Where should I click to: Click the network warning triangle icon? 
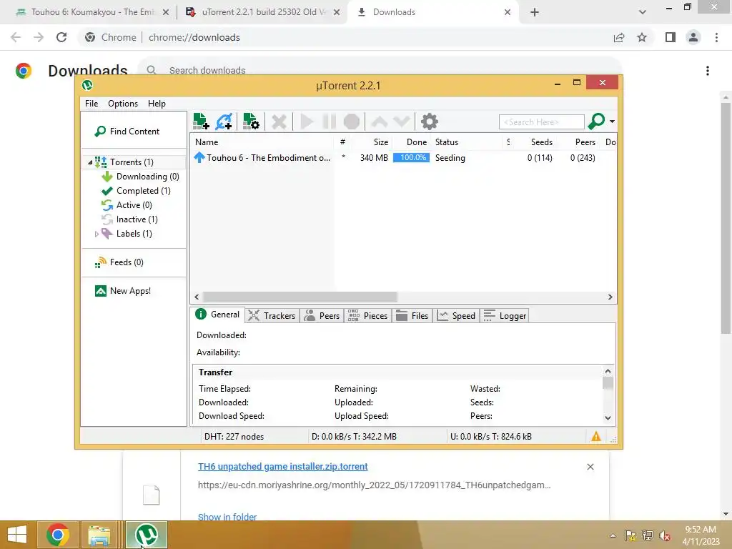596,437
